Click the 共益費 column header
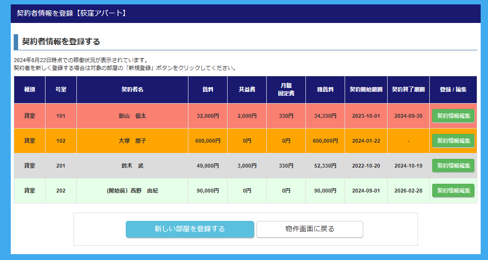488x260 pixels. point(247,90)
